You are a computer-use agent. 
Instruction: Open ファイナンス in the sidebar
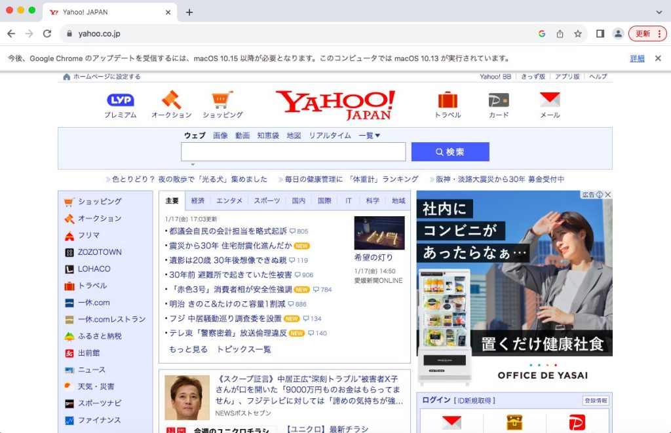[99, 420]
